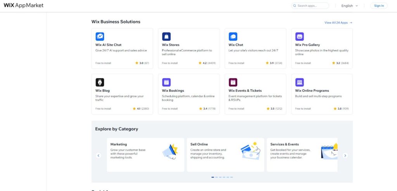
Task: Show previous categories with left arrow
Action: coord(98,155)
